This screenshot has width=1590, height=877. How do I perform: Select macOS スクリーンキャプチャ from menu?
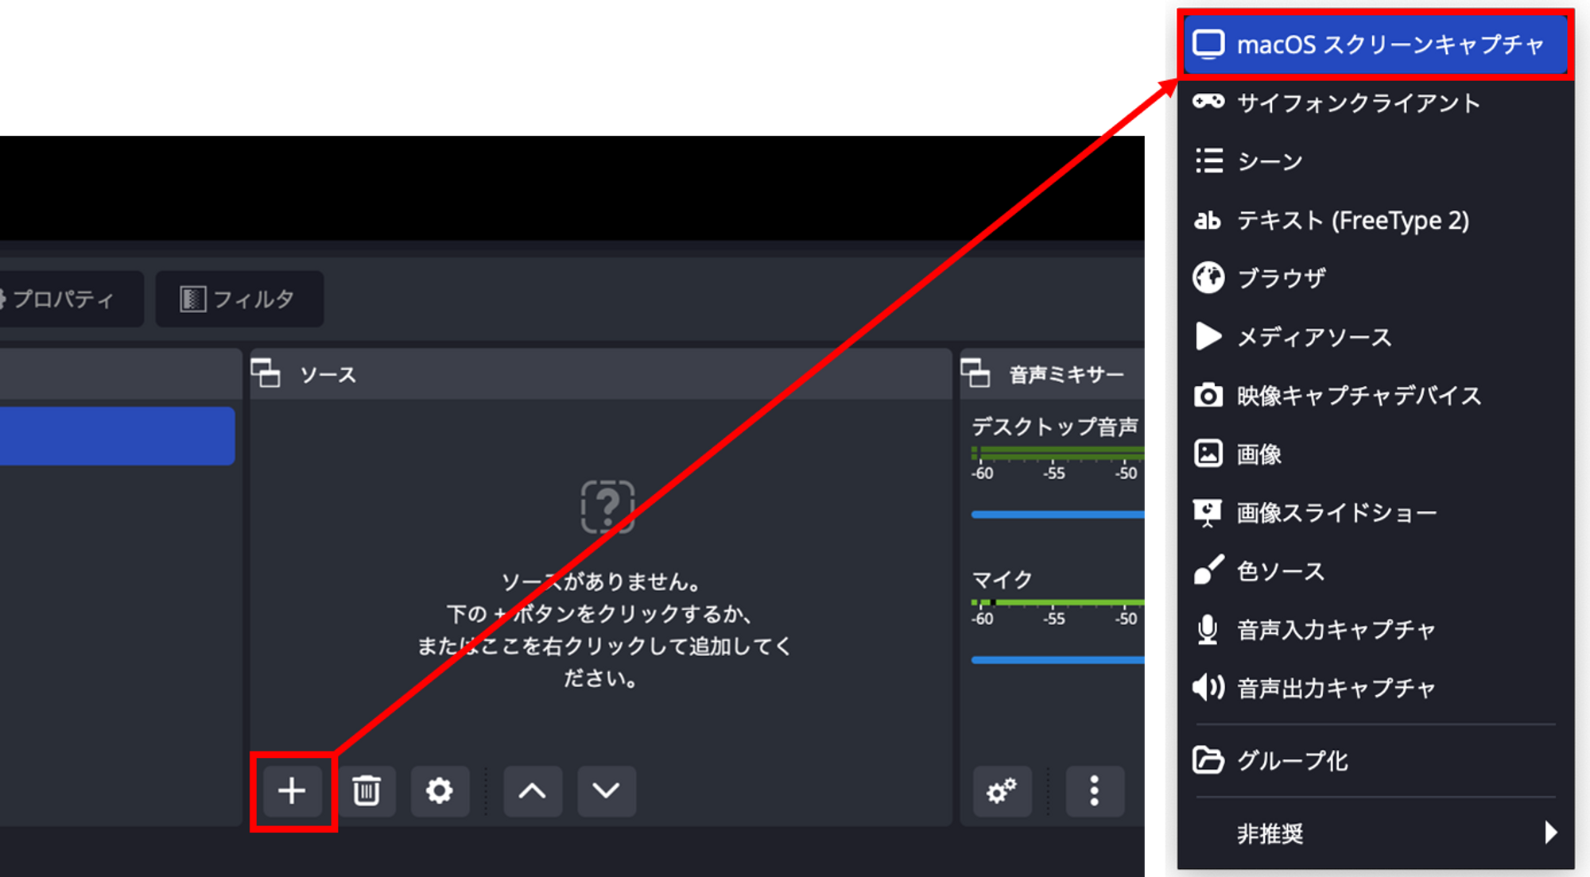coord(1375,44)
